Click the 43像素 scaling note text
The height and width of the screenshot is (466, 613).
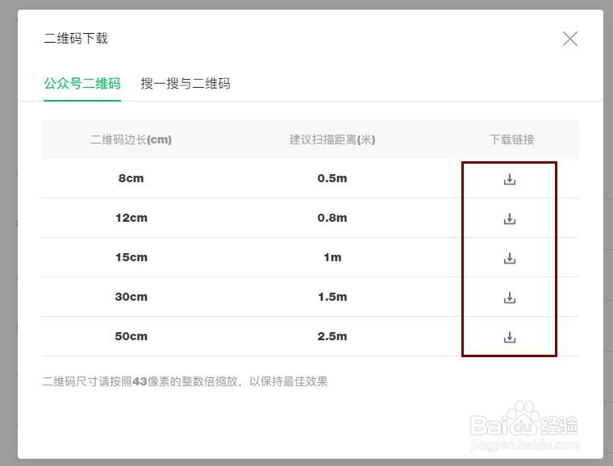pyautogui.click(x=185, y=381)
